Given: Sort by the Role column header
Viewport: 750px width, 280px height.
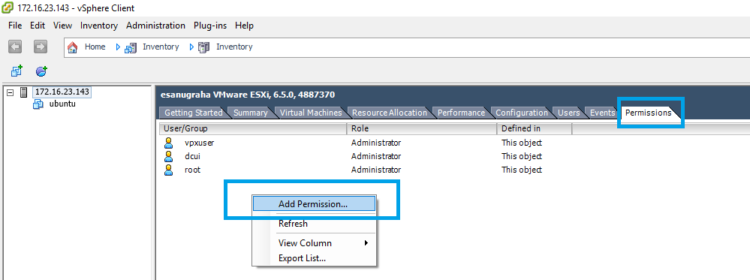Looking at the screenshot, I should coord(422,128).
